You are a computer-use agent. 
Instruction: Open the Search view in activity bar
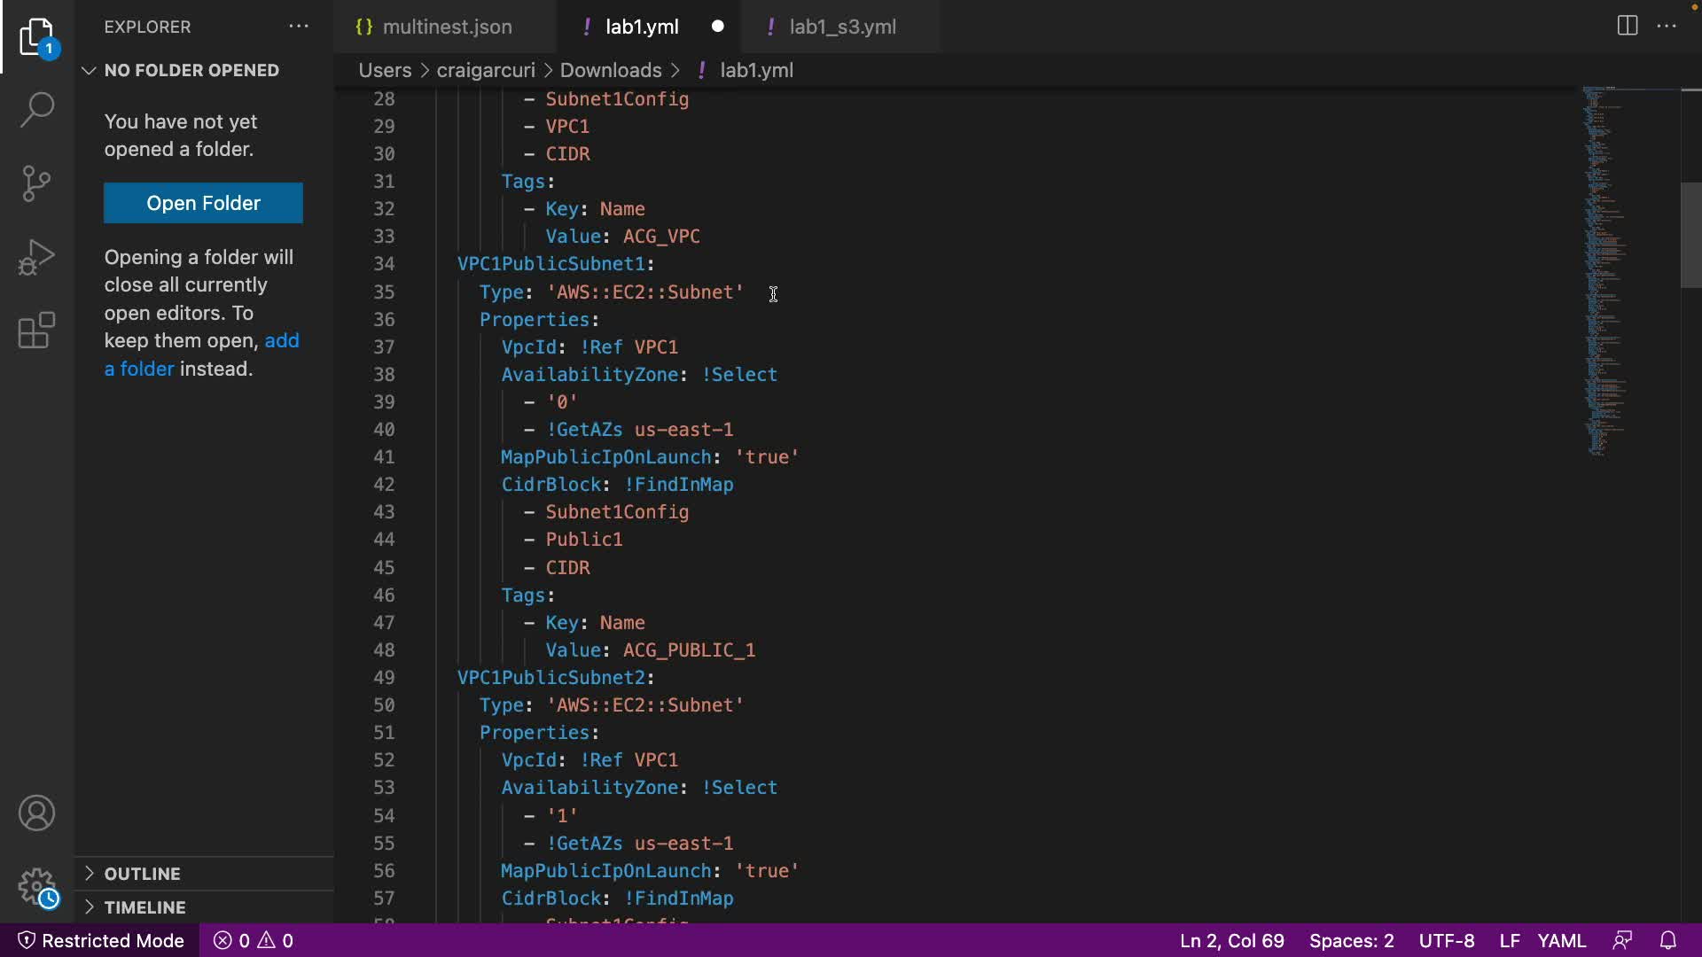[36, 110]
